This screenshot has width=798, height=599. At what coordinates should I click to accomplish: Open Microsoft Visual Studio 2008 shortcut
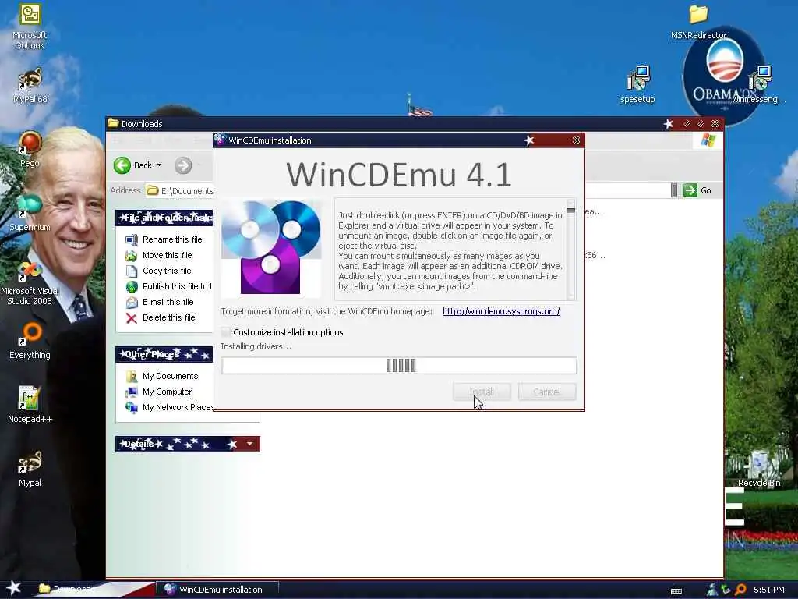(x=30, y=283)
